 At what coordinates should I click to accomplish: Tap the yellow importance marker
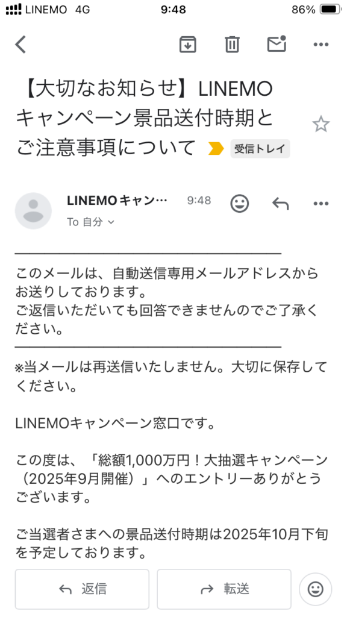pyautogui.click(x=216, y=149)
